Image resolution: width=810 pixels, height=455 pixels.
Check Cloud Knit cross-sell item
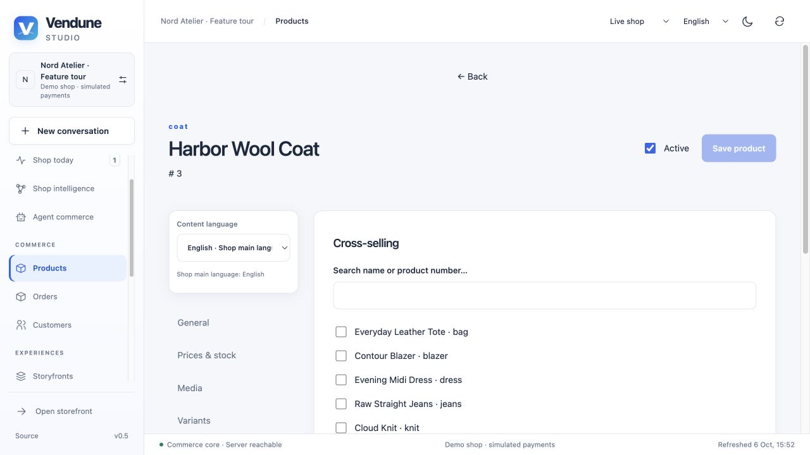pyautogui.click(x=341, y=428)
